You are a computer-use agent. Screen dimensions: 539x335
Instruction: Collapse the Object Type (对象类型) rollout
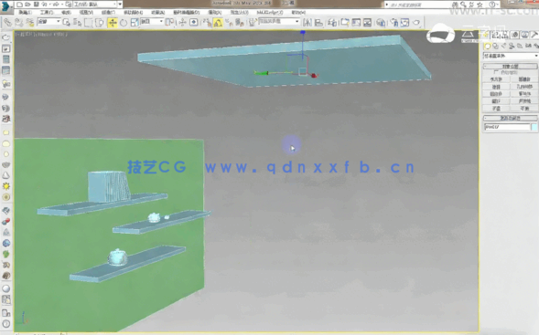point(511,66)
